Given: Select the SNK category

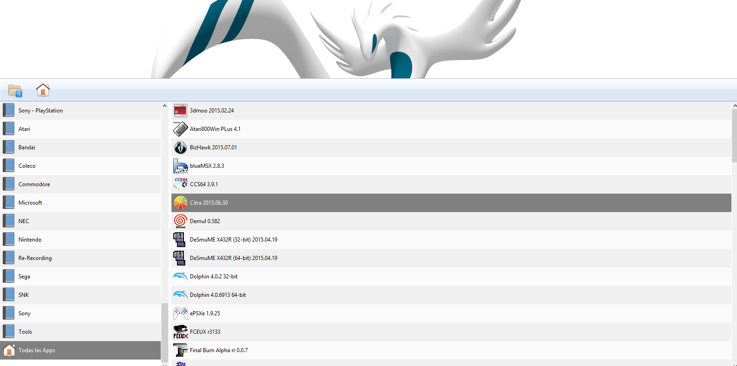Looking at the screenshot, I should coord(80,295).
